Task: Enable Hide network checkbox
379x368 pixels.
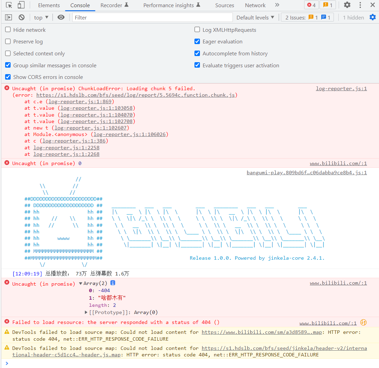Action: pyautogui.click(x=8, y=29)
